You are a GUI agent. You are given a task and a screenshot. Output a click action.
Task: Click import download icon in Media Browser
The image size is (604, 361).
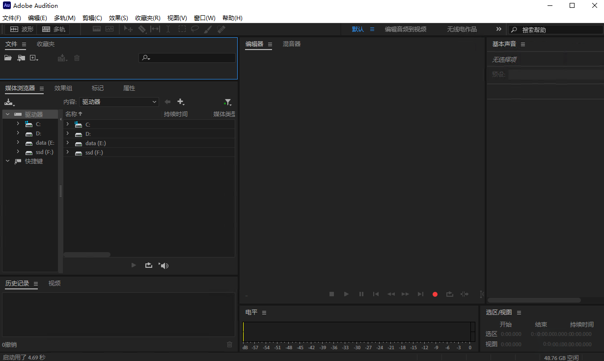pyautogui.click(x=9, y=102)
